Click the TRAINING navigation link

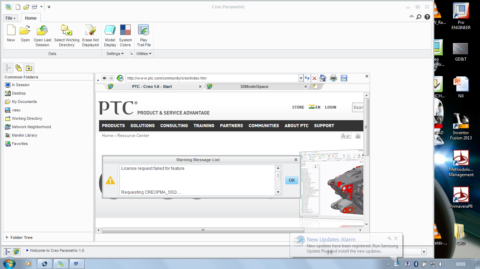click(x=204, y=125)
